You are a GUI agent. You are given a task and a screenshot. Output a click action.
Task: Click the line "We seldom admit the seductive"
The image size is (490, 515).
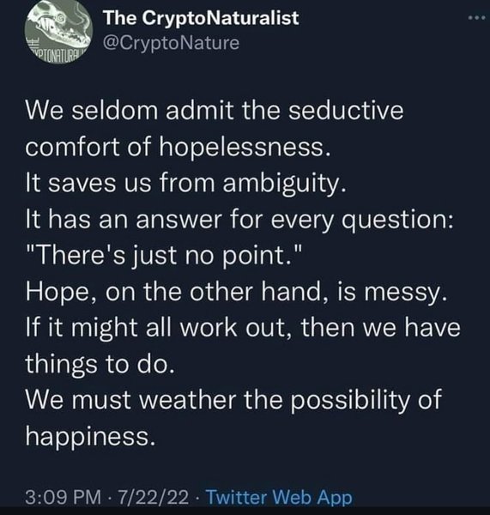pyautogui.click(x=215, y=111)
